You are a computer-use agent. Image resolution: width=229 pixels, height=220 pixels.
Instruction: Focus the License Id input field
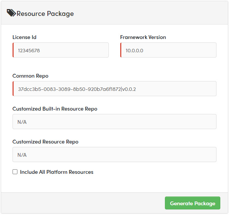pyautogui.click(x=61, y=50)
